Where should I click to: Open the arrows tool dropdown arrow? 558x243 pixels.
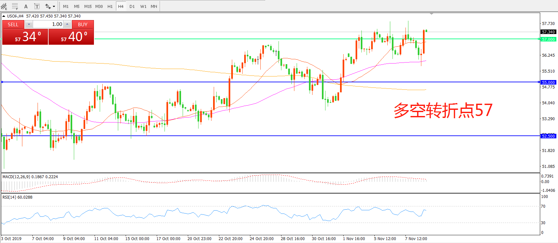[54, 6]
